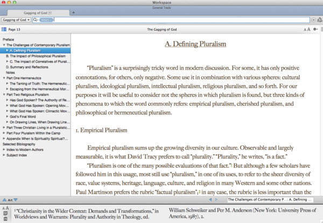Go to the previous article with the up arrow
The image size is (323, 223).
pyautogui.click(x=4, y=200)
